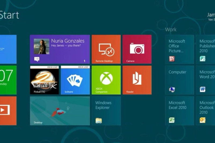Screen dimensions: 215x143
Task: Open the Desktop tile with fish
Action: coord(60,111)
